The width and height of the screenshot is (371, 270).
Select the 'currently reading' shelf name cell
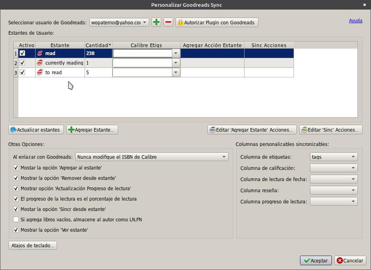(60, 63)
